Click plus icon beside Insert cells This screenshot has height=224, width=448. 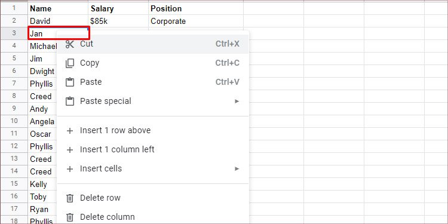[x=70, y=169]
